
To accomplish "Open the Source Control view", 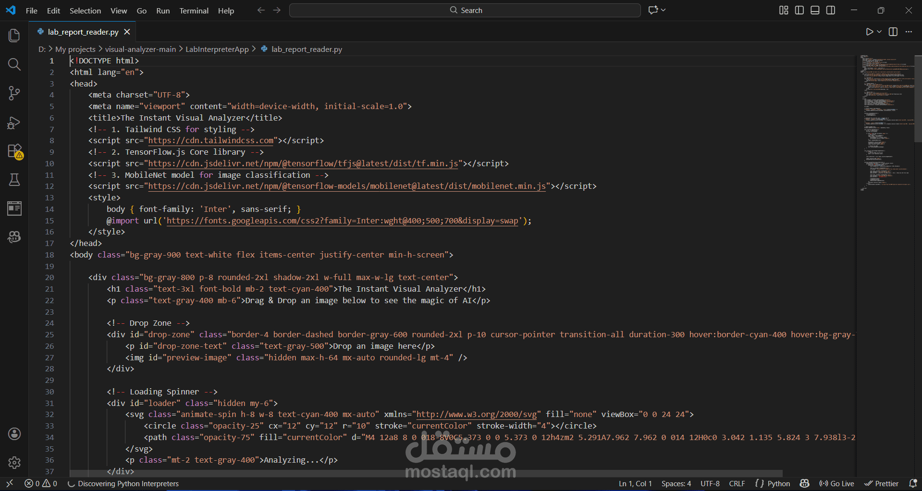I will coord(14,93).
